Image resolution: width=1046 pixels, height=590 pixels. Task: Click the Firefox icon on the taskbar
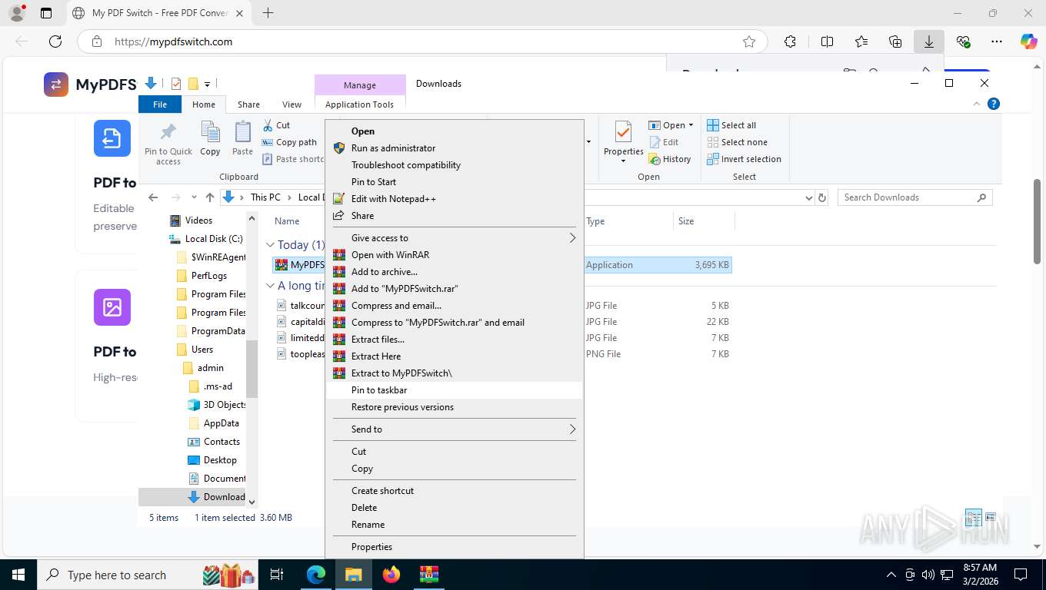[x=391, y=574]
